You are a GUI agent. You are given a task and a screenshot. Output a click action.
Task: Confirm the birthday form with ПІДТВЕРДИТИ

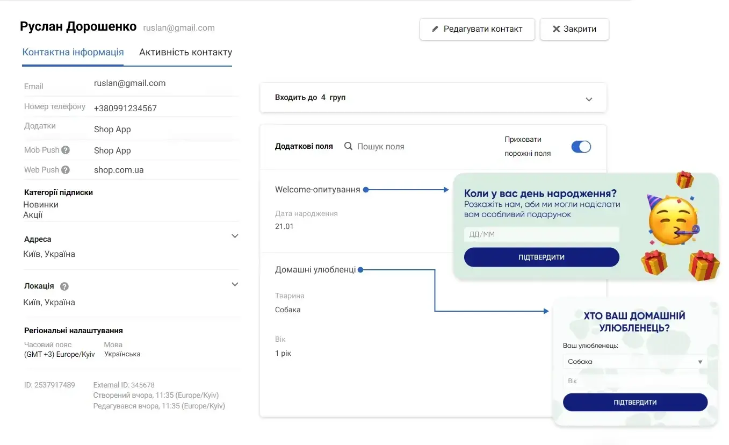[542, 257]
